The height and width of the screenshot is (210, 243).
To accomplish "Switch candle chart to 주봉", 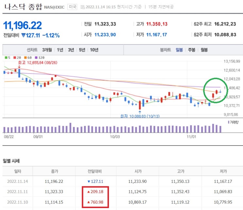I will click(192, 50).
